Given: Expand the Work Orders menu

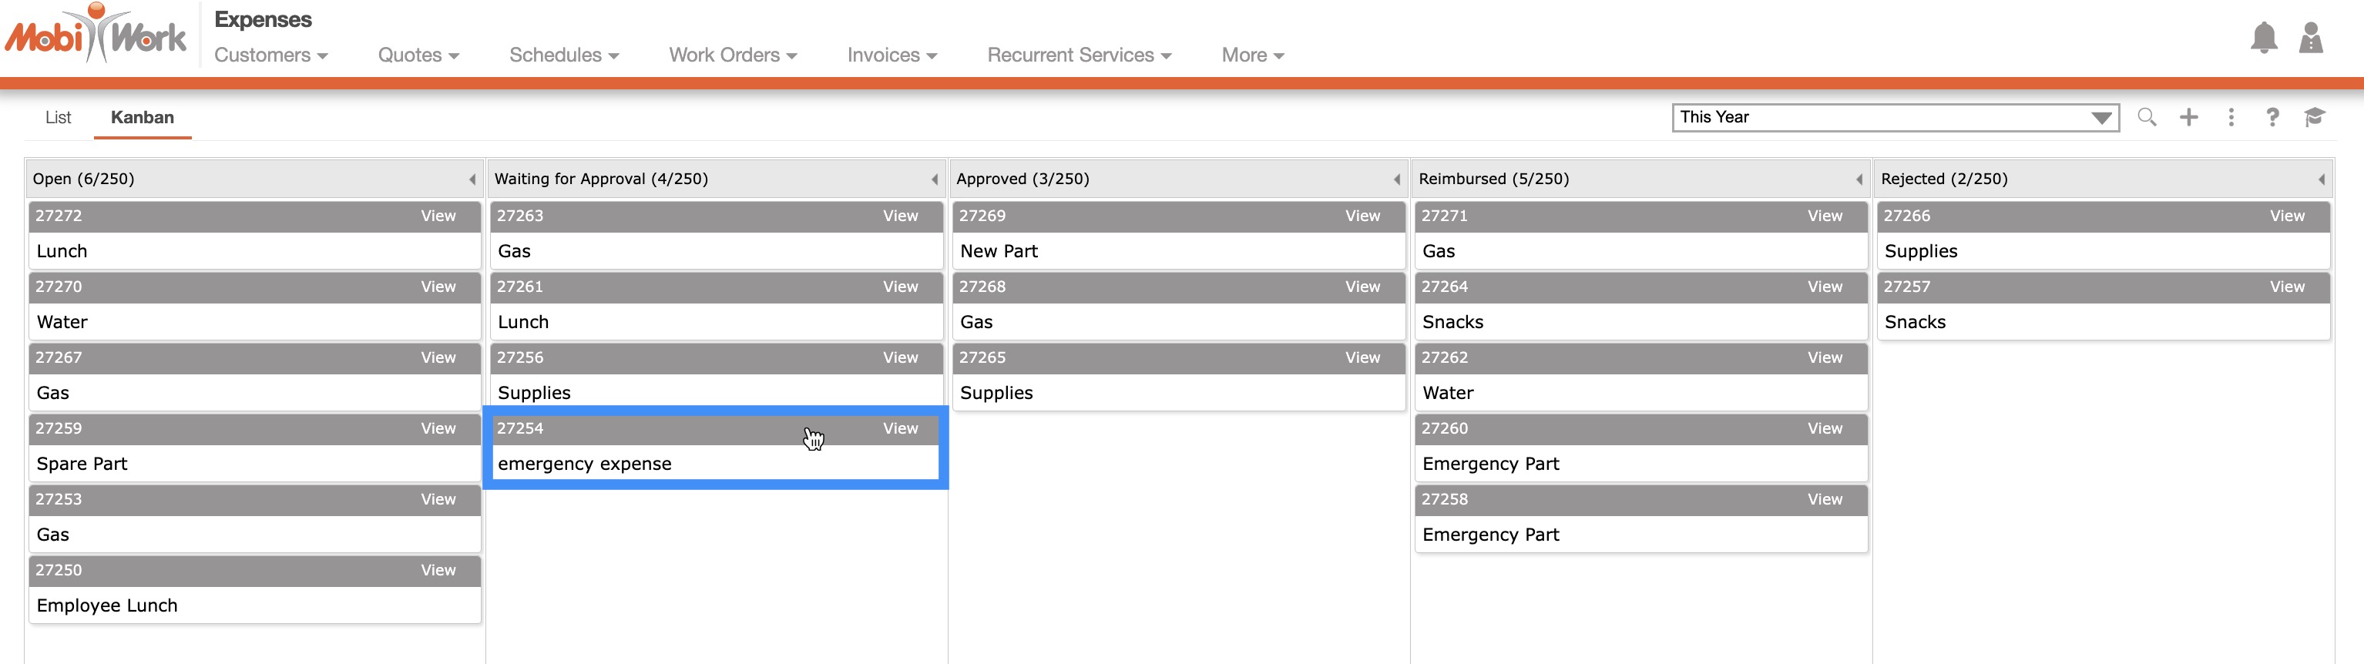Looking at the screenshot, I should (x=732, y=55).
